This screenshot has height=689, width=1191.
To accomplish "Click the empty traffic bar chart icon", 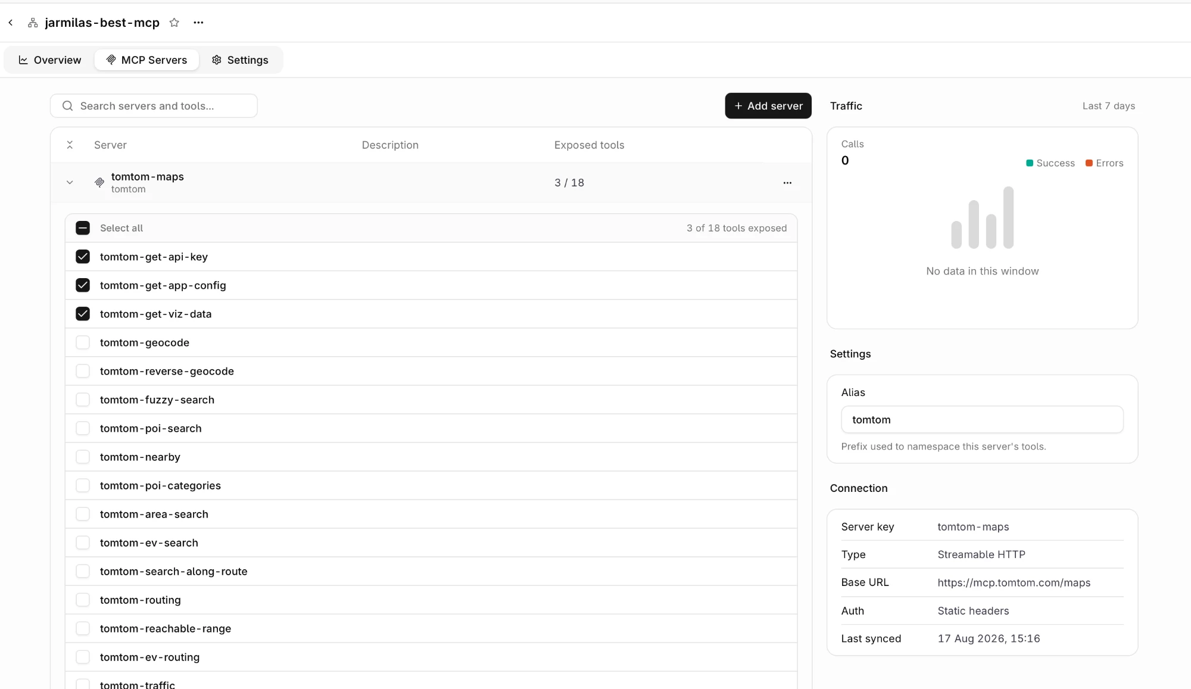I will coord(983,217).
